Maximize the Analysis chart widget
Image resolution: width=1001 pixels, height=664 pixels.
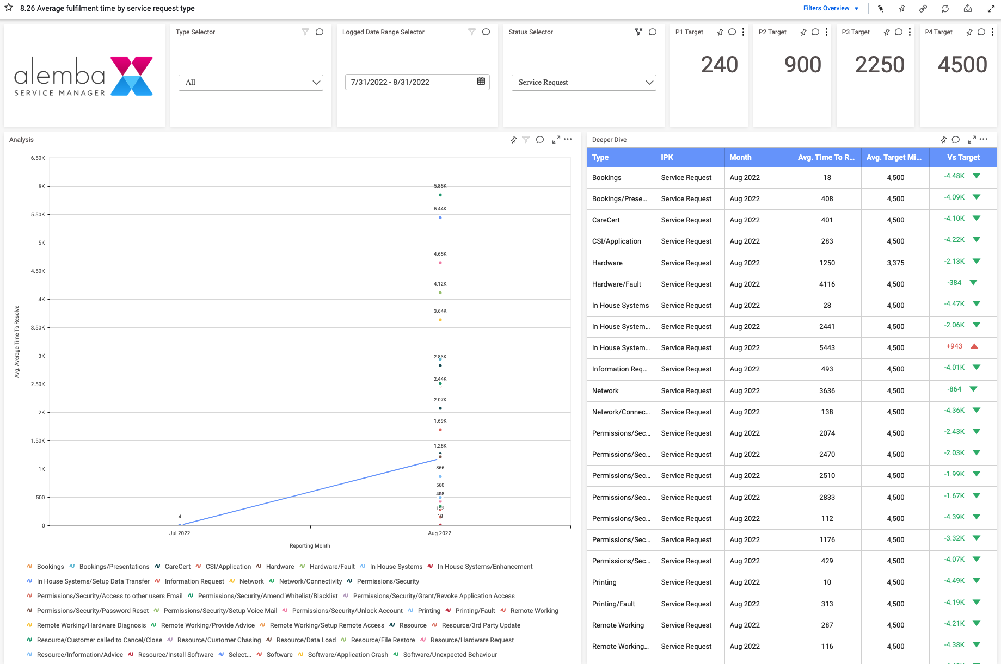pos(556,140)
